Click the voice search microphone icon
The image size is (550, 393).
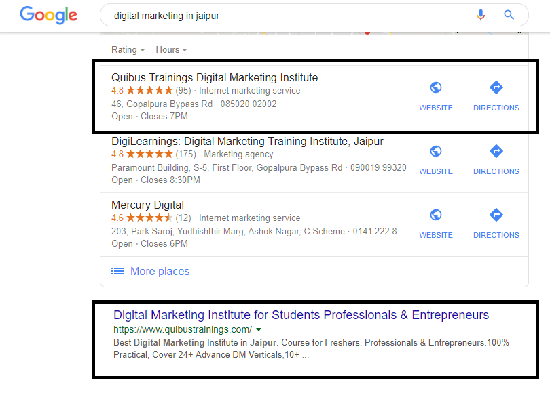point(481,15)
